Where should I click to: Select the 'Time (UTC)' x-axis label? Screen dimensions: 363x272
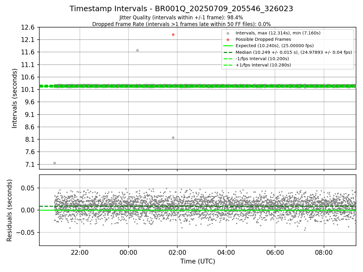click(x=198, y=261)
